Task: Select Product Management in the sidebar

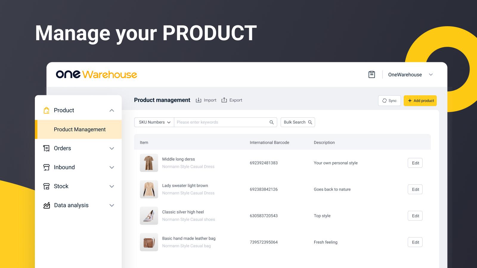Action: pos(79,129)
